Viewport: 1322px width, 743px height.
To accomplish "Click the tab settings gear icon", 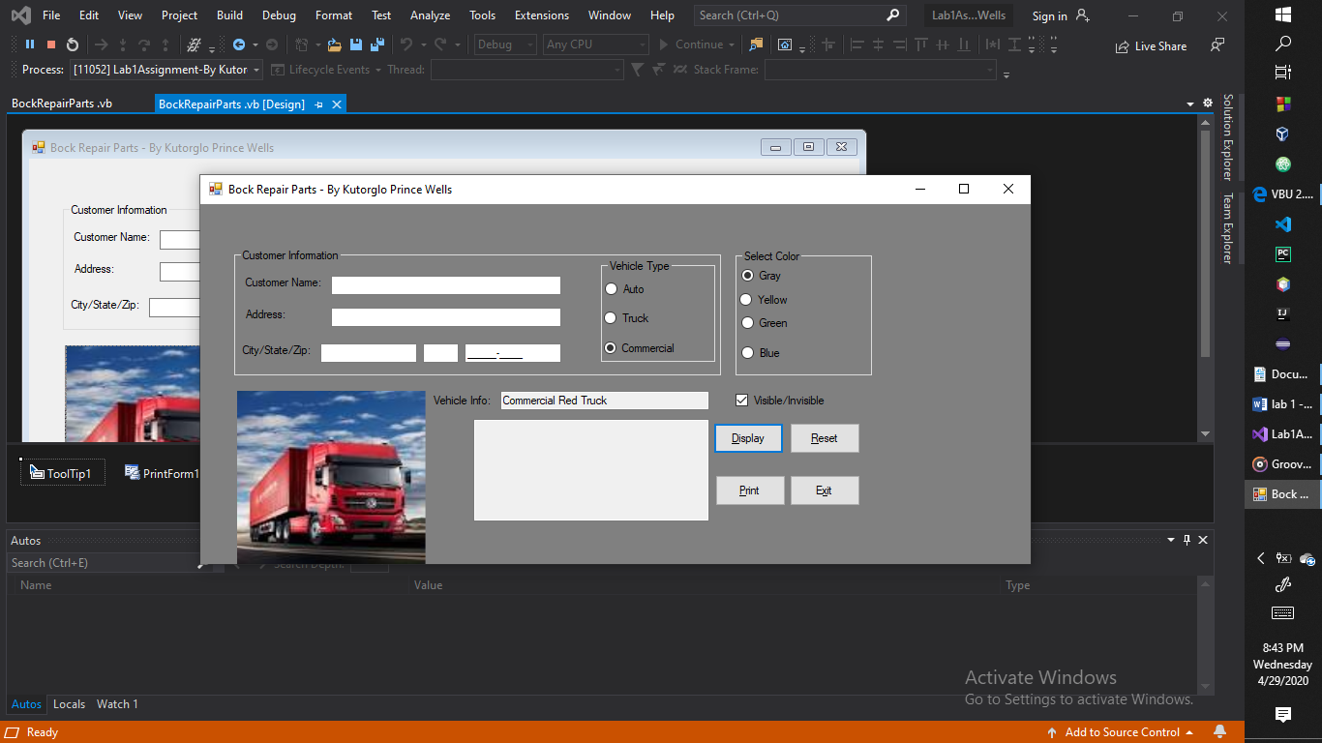I will (x=1208, y=103).
